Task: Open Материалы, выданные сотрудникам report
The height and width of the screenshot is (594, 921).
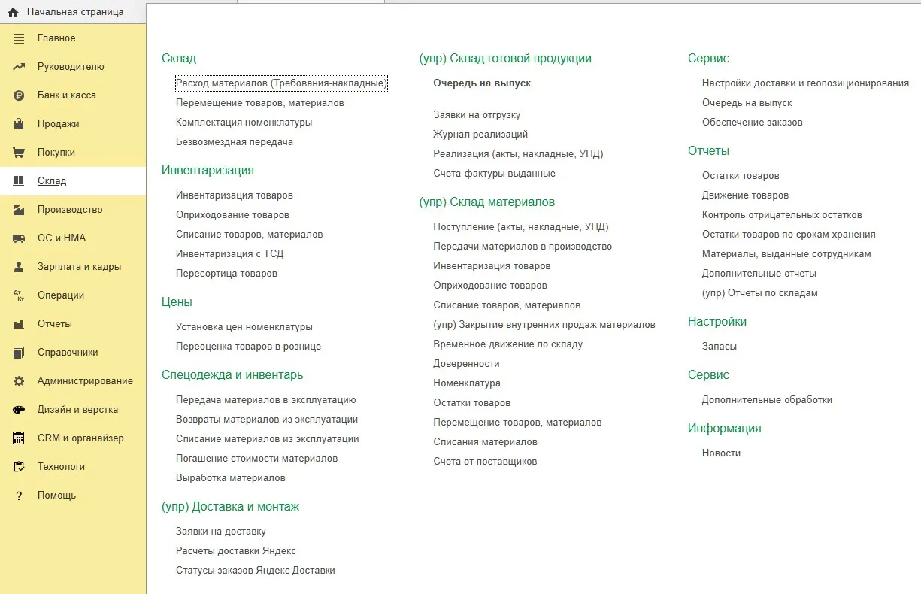Action: click(786, 254)
